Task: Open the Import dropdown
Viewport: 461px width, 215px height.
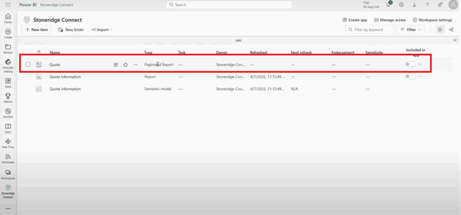Action: pos(101,29)
